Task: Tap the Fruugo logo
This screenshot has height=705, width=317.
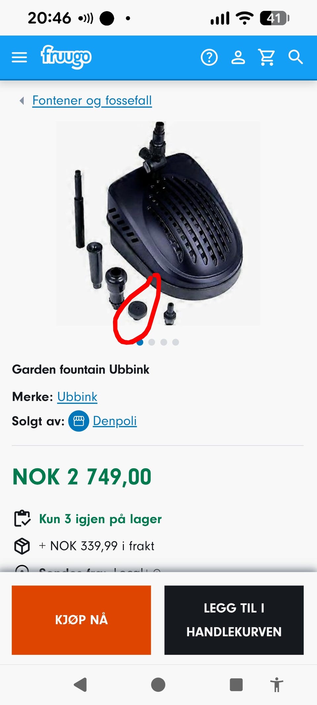Action: click(66, 57)
